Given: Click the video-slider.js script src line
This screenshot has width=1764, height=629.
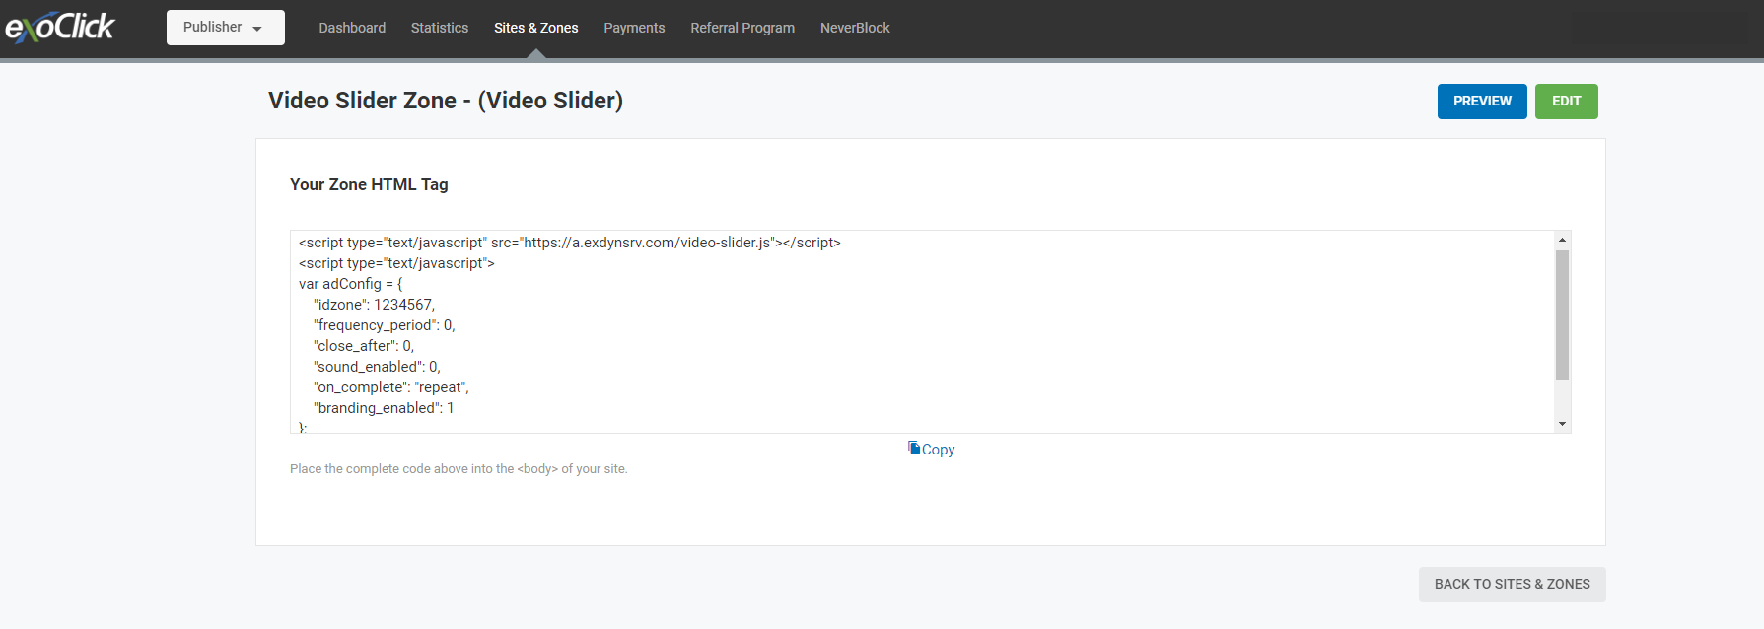Looking at the screenshot, I should tap(570, 243).
